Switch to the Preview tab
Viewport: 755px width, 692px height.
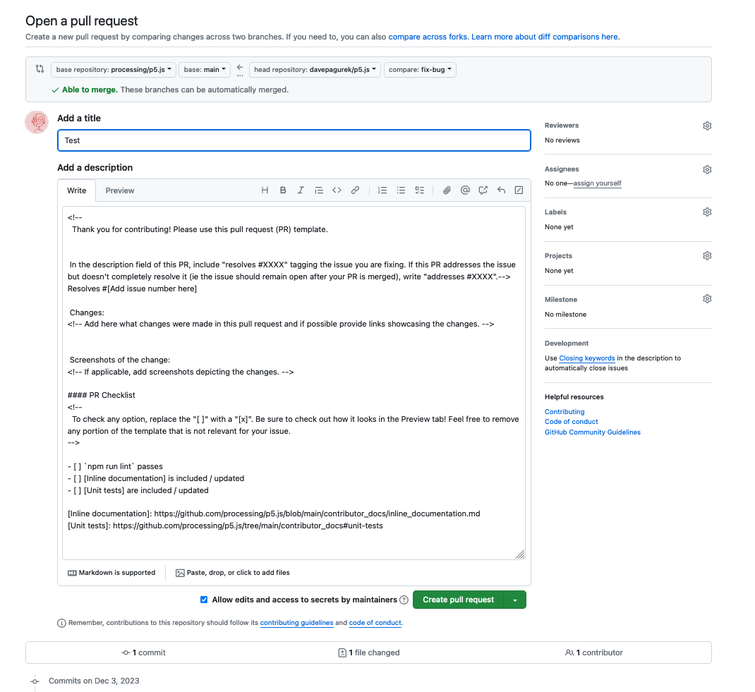click(x=119, y=190)
